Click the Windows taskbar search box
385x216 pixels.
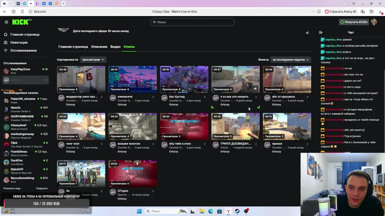point(166,211)
